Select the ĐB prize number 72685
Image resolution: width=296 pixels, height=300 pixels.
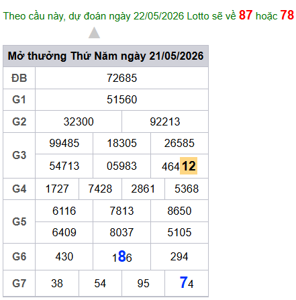121,79
